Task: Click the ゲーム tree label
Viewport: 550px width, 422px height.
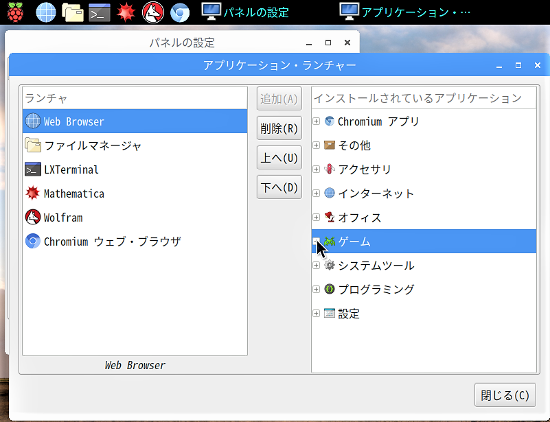Action: [x=354, y=242]
